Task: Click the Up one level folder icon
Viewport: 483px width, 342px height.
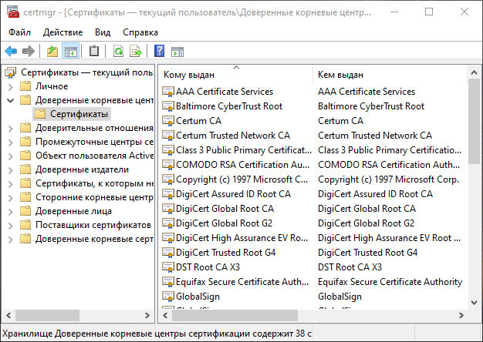Action: coord(52,51)
